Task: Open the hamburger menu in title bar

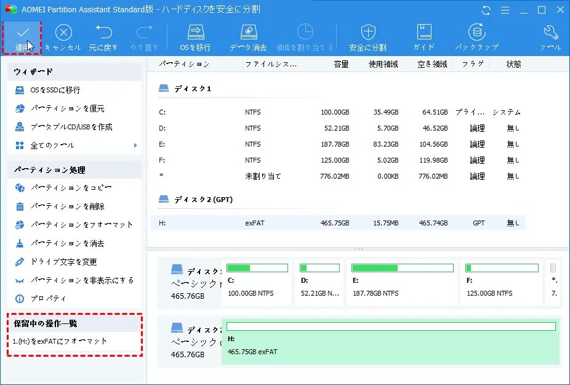Action: pos(505,10)
